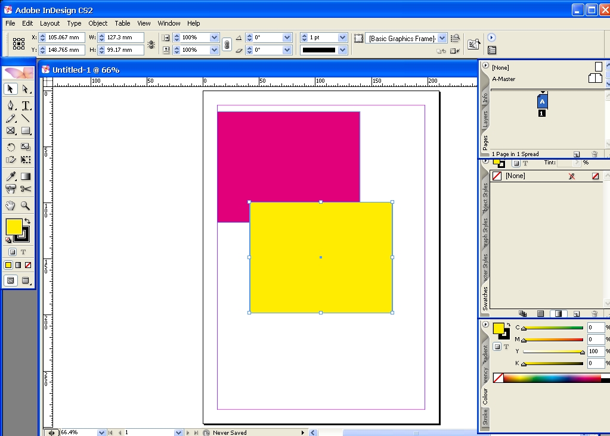Increase the X position with the stepper
The image size is (610, 436).
click(x=43, y=35)
